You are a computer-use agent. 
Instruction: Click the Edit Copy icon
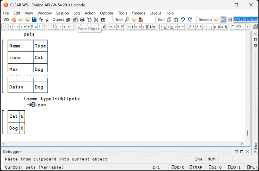click(169, 20)
